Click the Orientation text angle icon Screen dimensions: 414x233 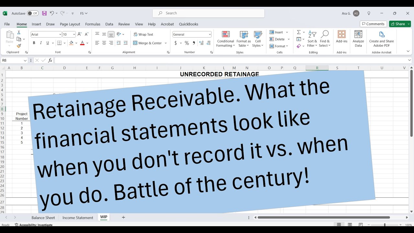119,34
